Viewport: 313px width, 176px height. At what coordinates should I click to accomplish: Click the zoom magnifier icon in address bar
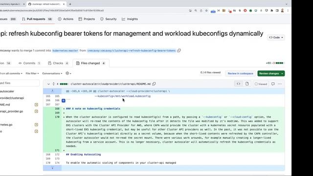tap(196, 11)
